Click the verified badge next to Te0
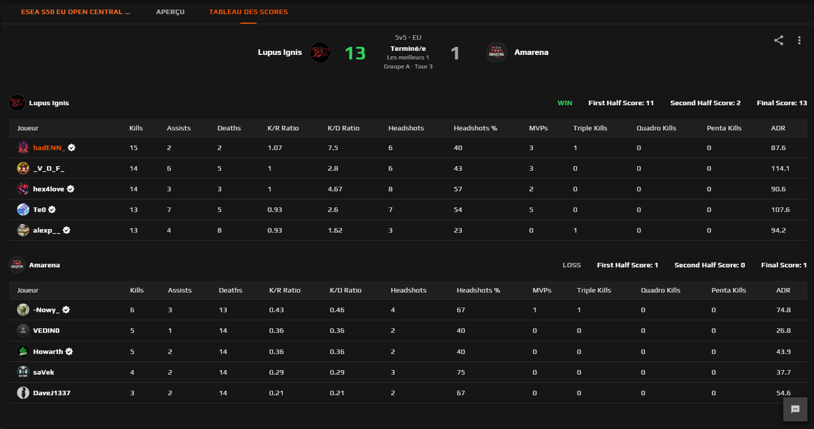This screenshot has height=429, width=814. click(x=52, y=210)
